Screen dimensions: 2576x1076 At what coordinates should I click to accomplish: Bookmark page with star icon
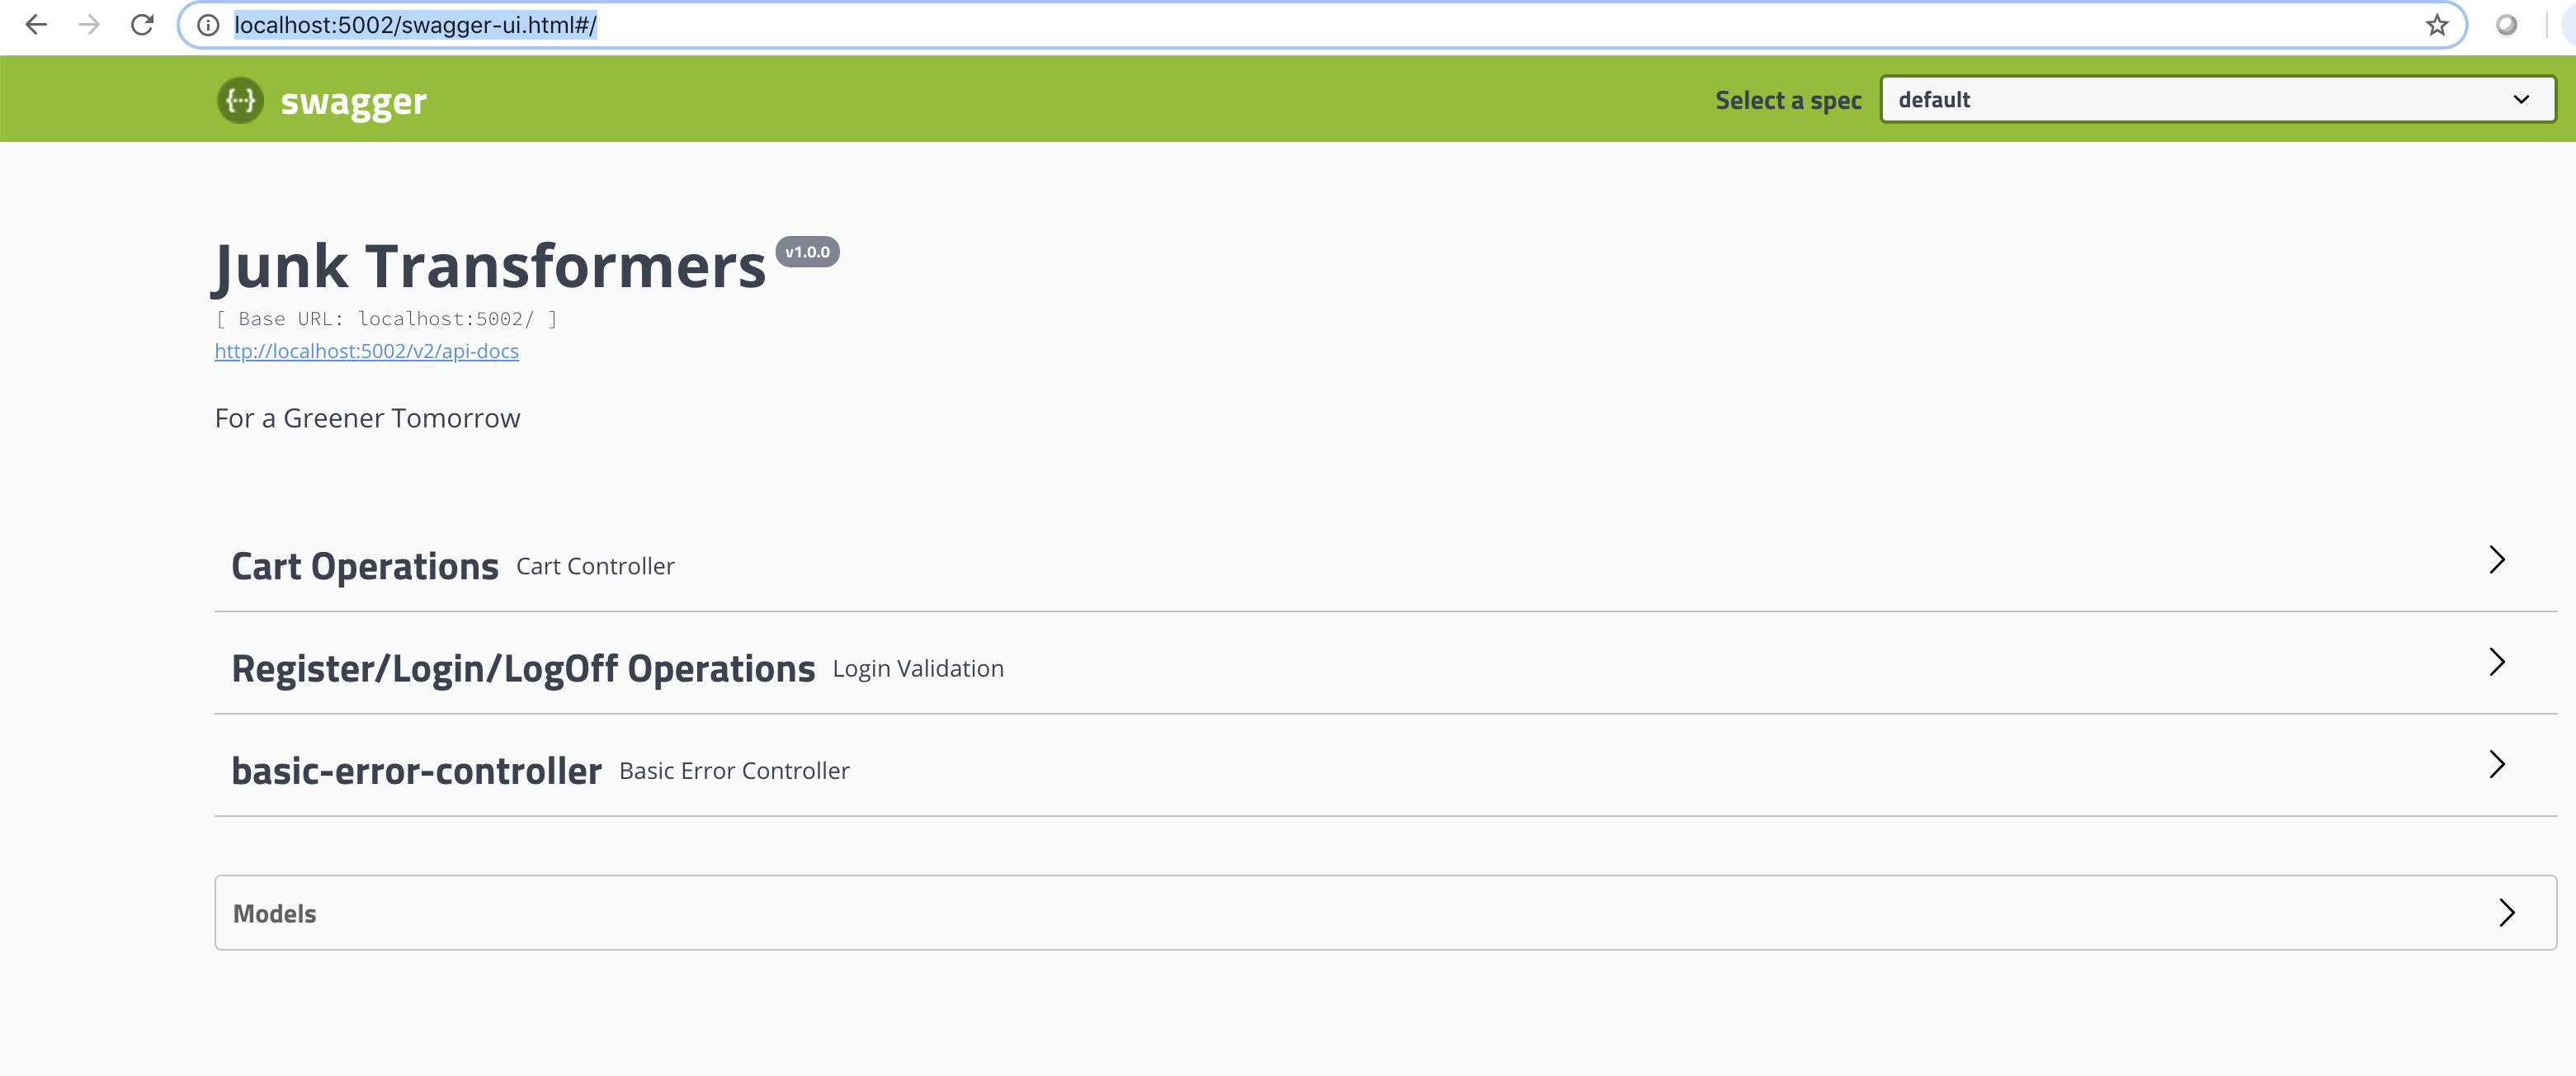[x=2437, y=25]
